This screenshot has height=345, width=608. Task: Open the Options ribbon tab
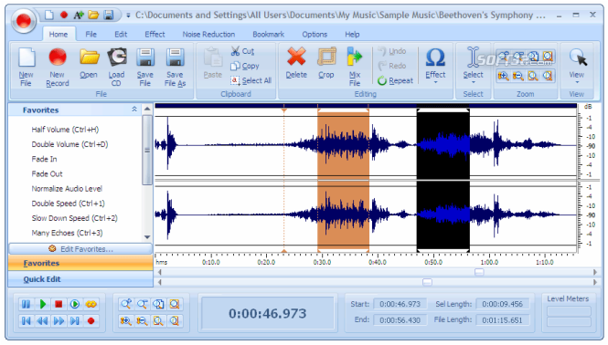pyautogui.click(x=315, y=35)
